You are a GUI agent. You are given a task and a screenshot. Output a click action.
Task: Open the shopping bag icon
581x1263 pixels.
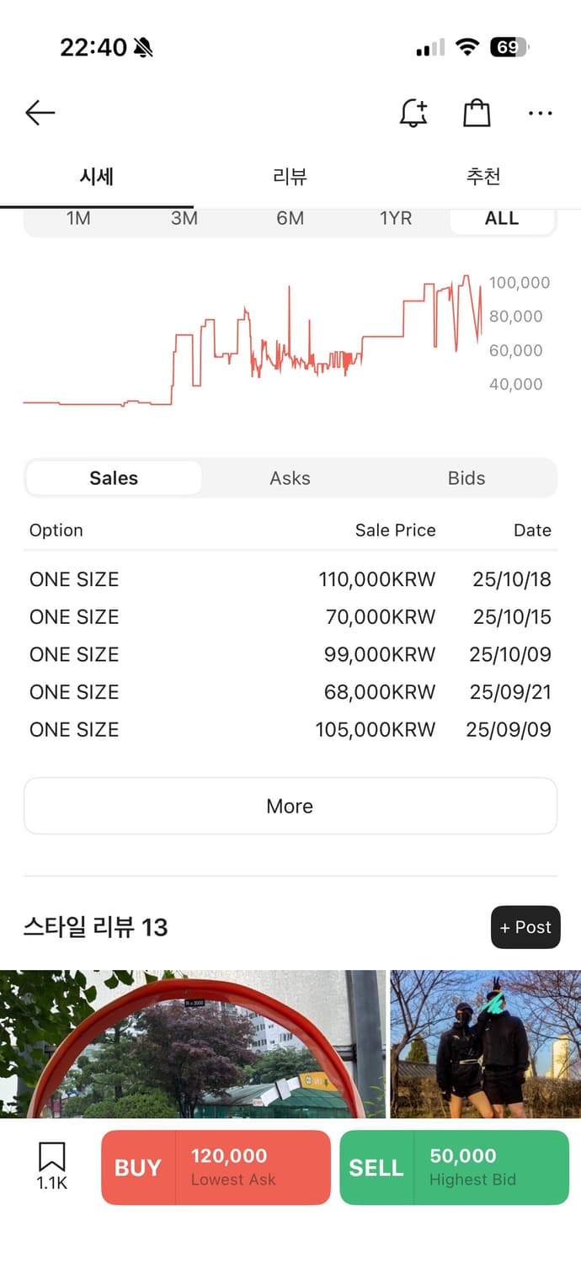[x=477, y=113]
